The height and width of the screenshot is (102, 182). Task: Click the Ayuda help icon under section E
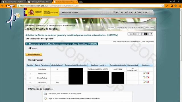30,48
